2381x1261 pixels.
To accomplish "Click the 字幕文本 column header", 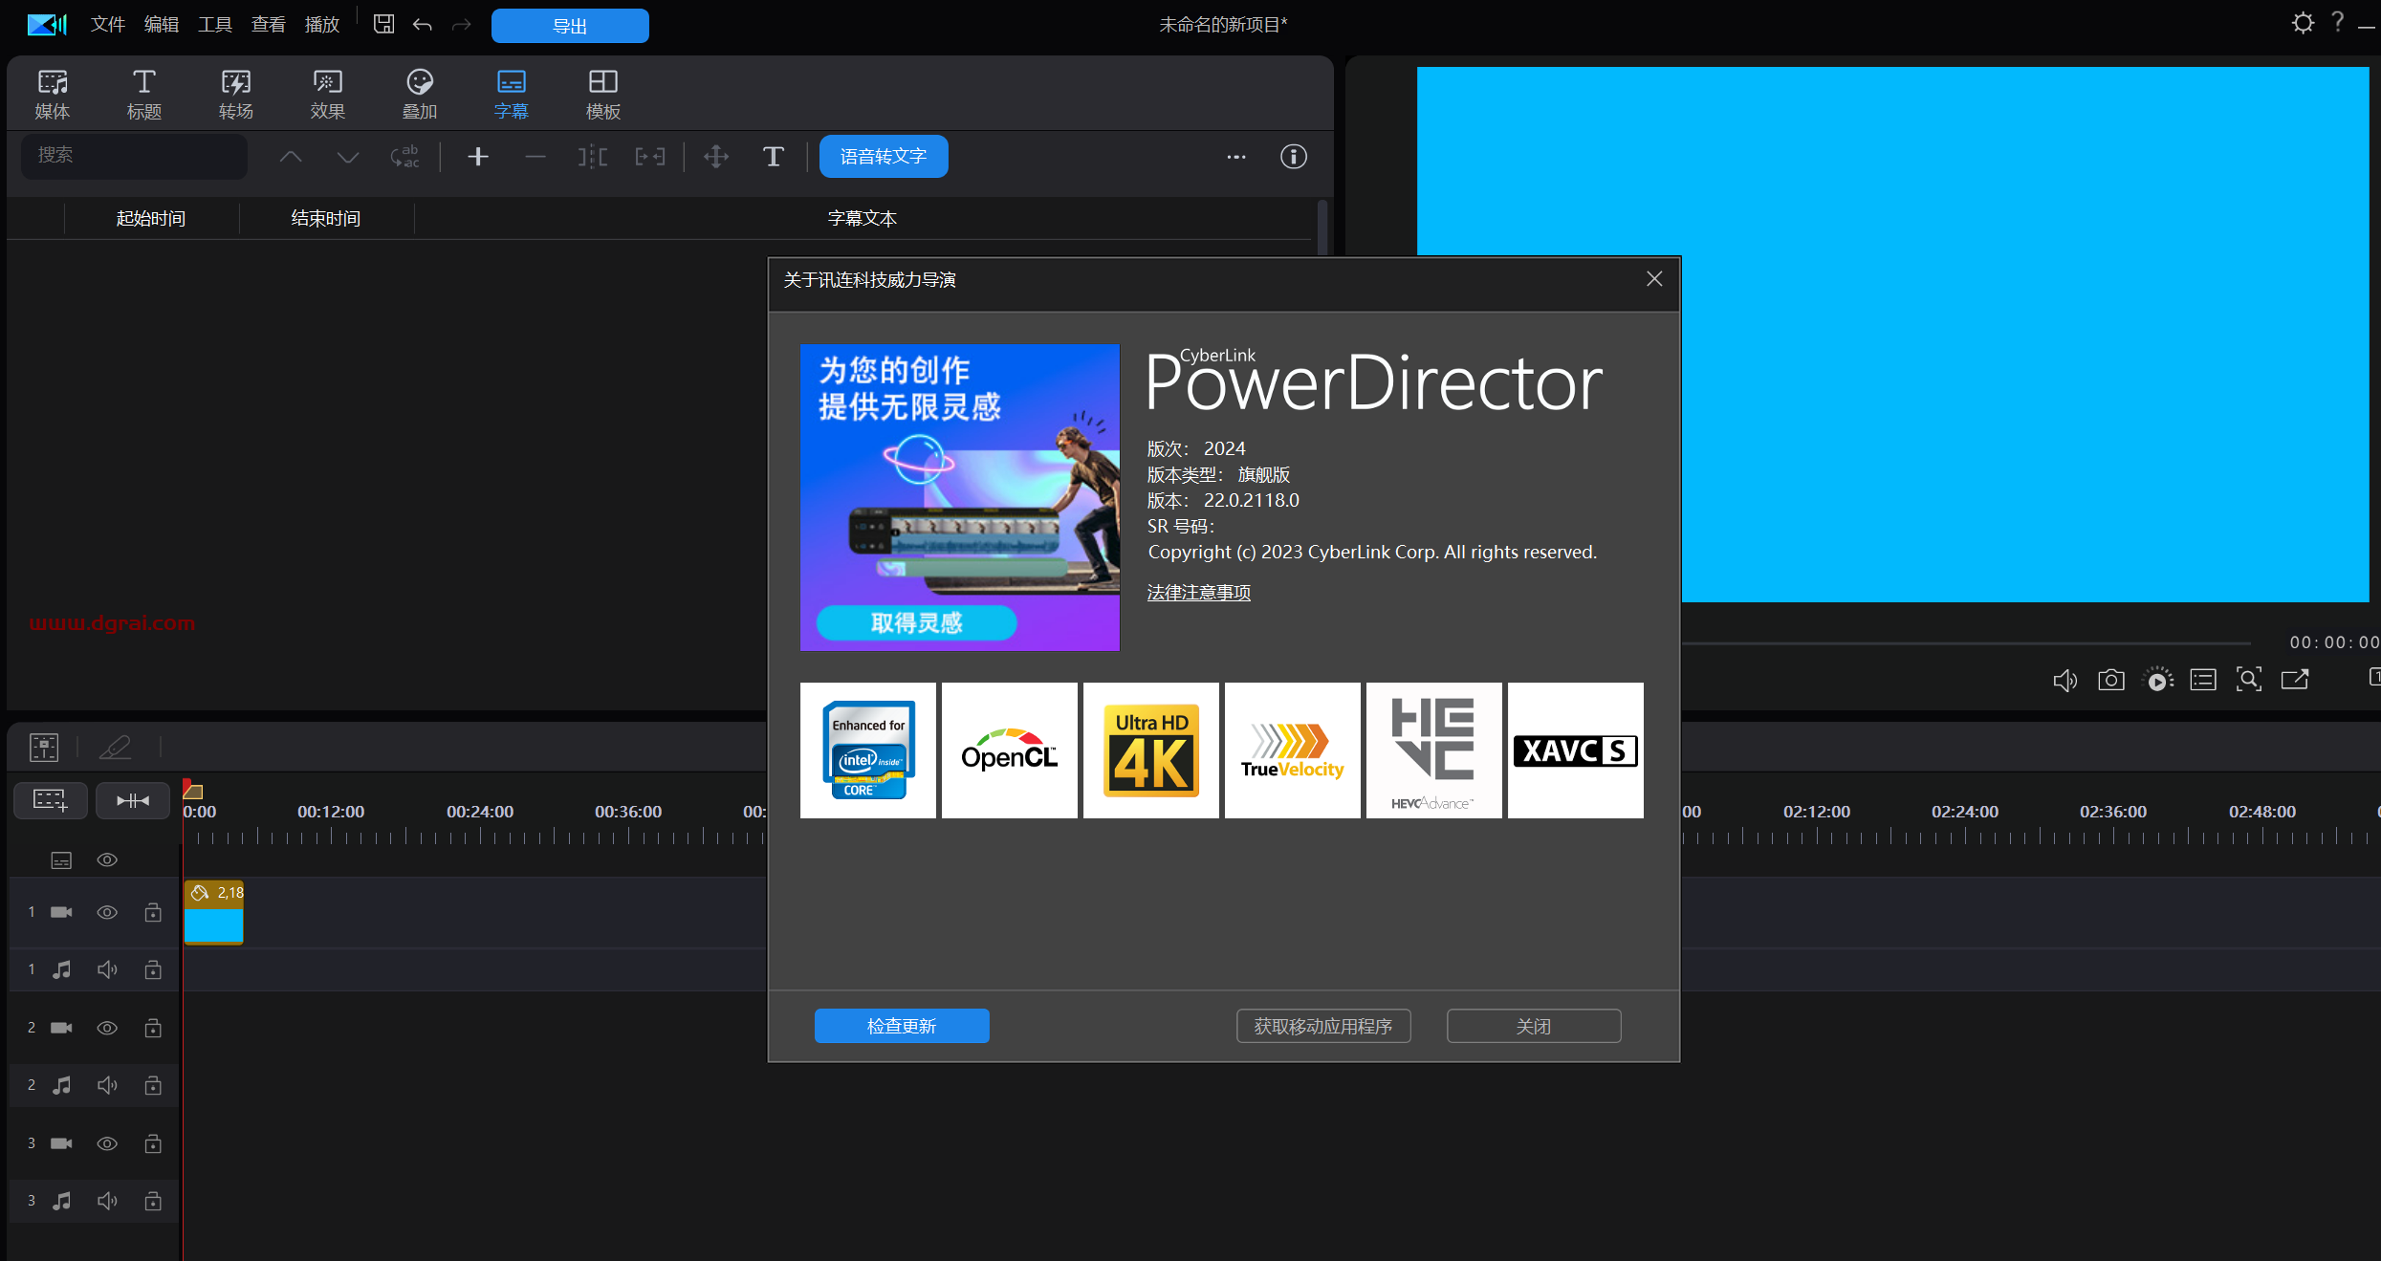I will (x=863, y=218).
